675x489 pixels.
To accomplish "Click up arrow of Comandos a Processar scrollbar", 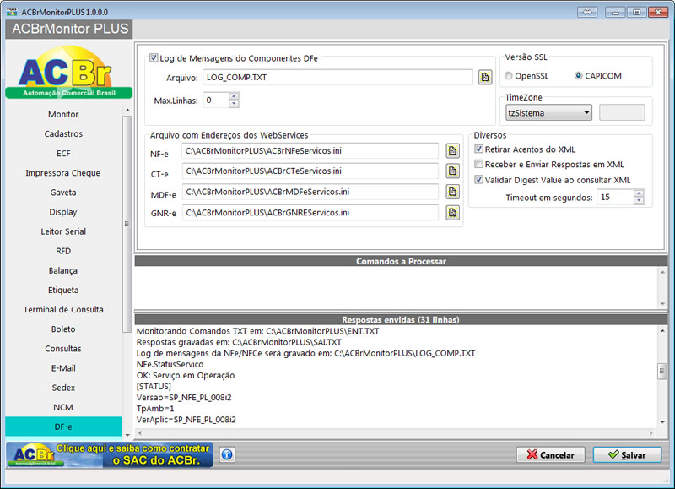I will [662, 272].
